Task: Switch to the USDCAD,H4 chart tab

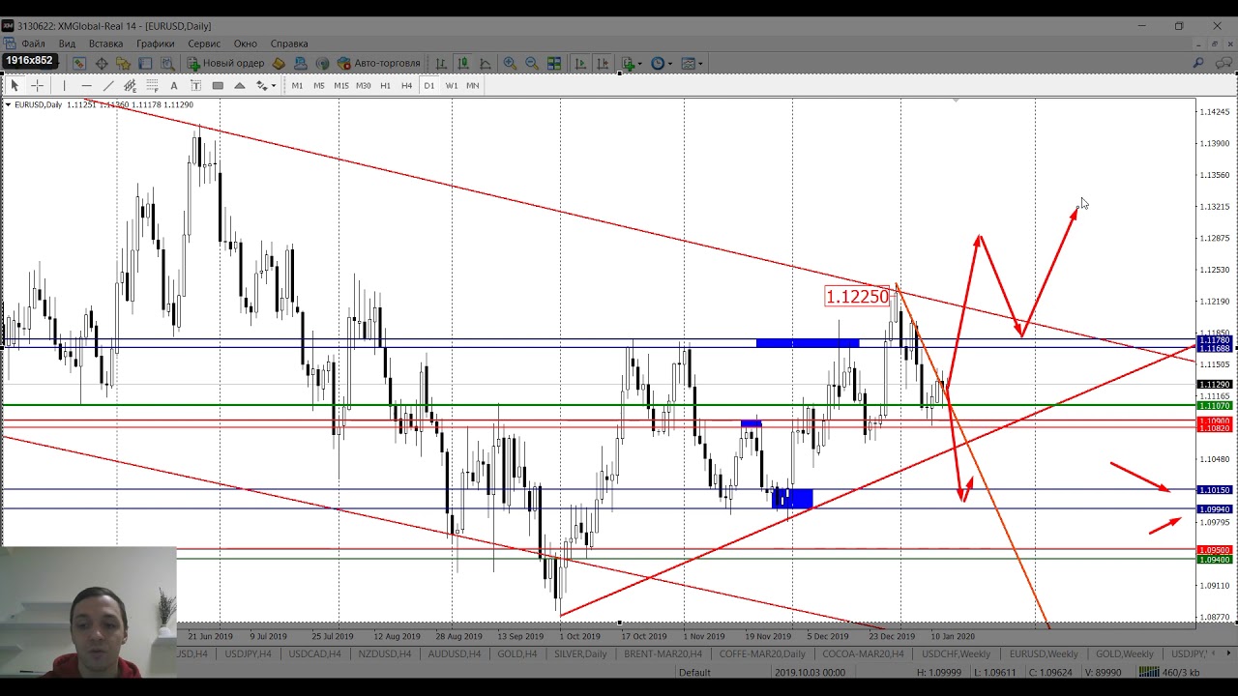Action: [314, 654]
